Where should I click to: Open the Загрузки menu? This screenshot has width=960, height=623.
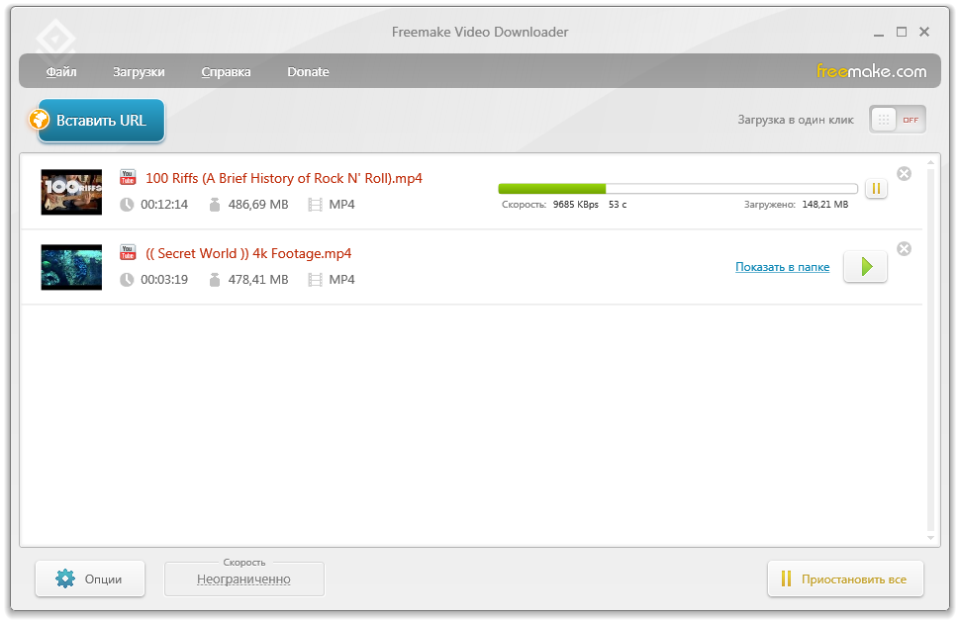click(139, 71)
